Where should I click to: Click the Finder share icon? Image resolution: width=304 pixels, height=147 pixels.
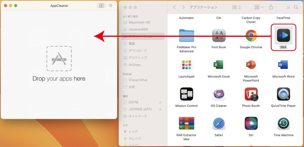coord(271,7)
